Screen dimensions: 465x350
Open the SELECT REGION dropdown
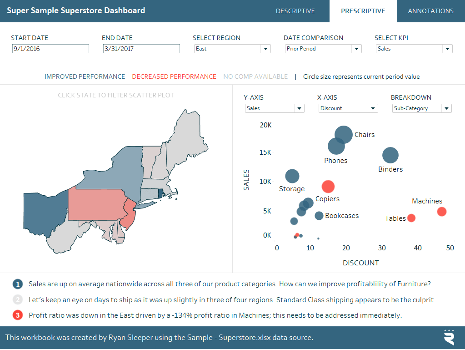(265, 49)
